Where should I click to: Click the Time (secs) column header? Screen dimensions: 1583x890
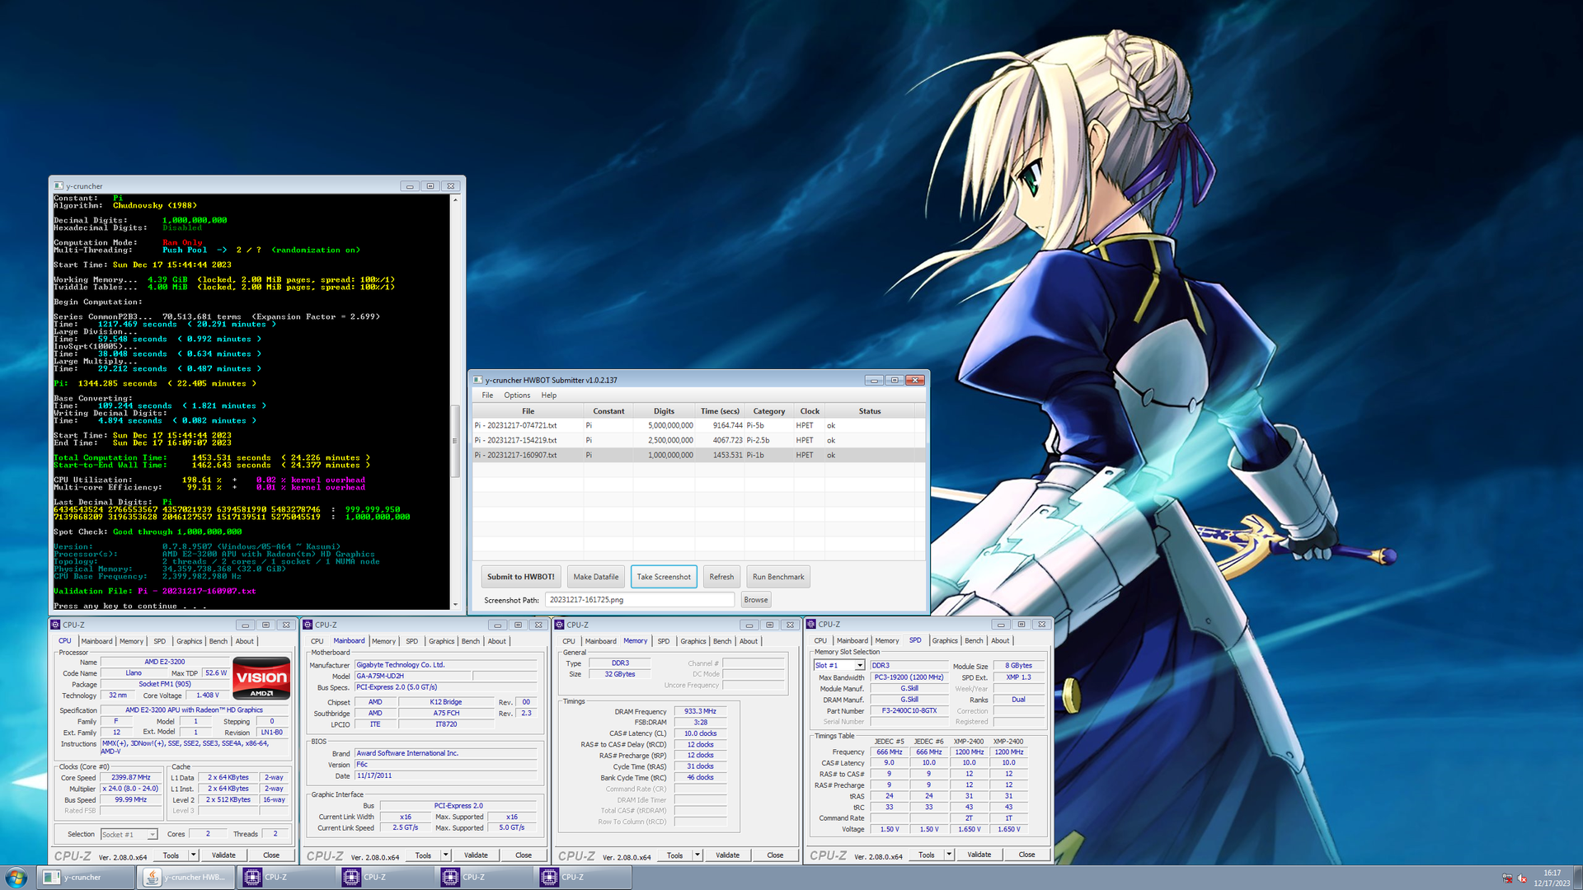[720, 411]
